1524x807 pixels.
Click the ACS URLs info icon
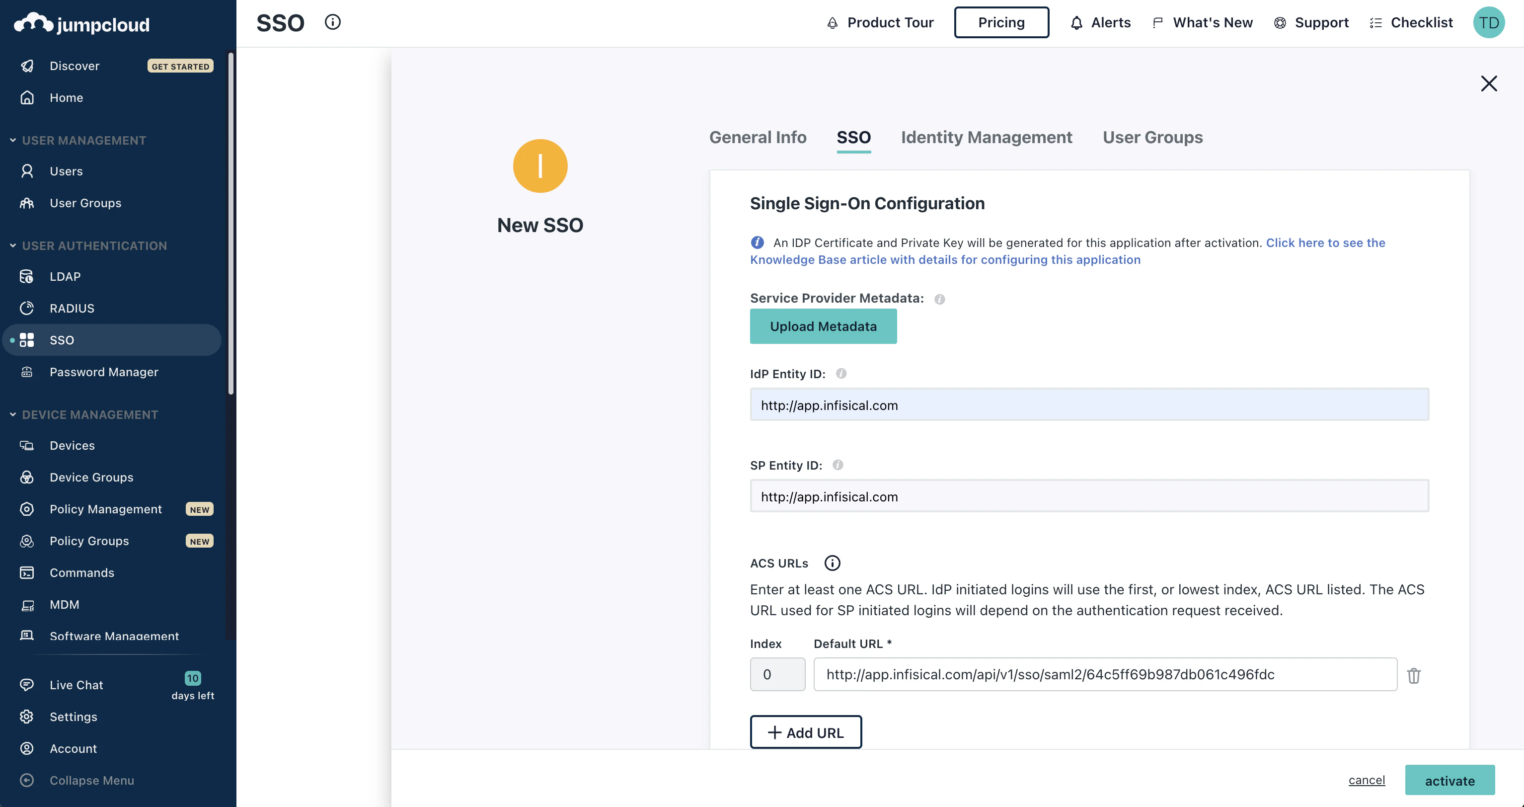coord(833,563)
